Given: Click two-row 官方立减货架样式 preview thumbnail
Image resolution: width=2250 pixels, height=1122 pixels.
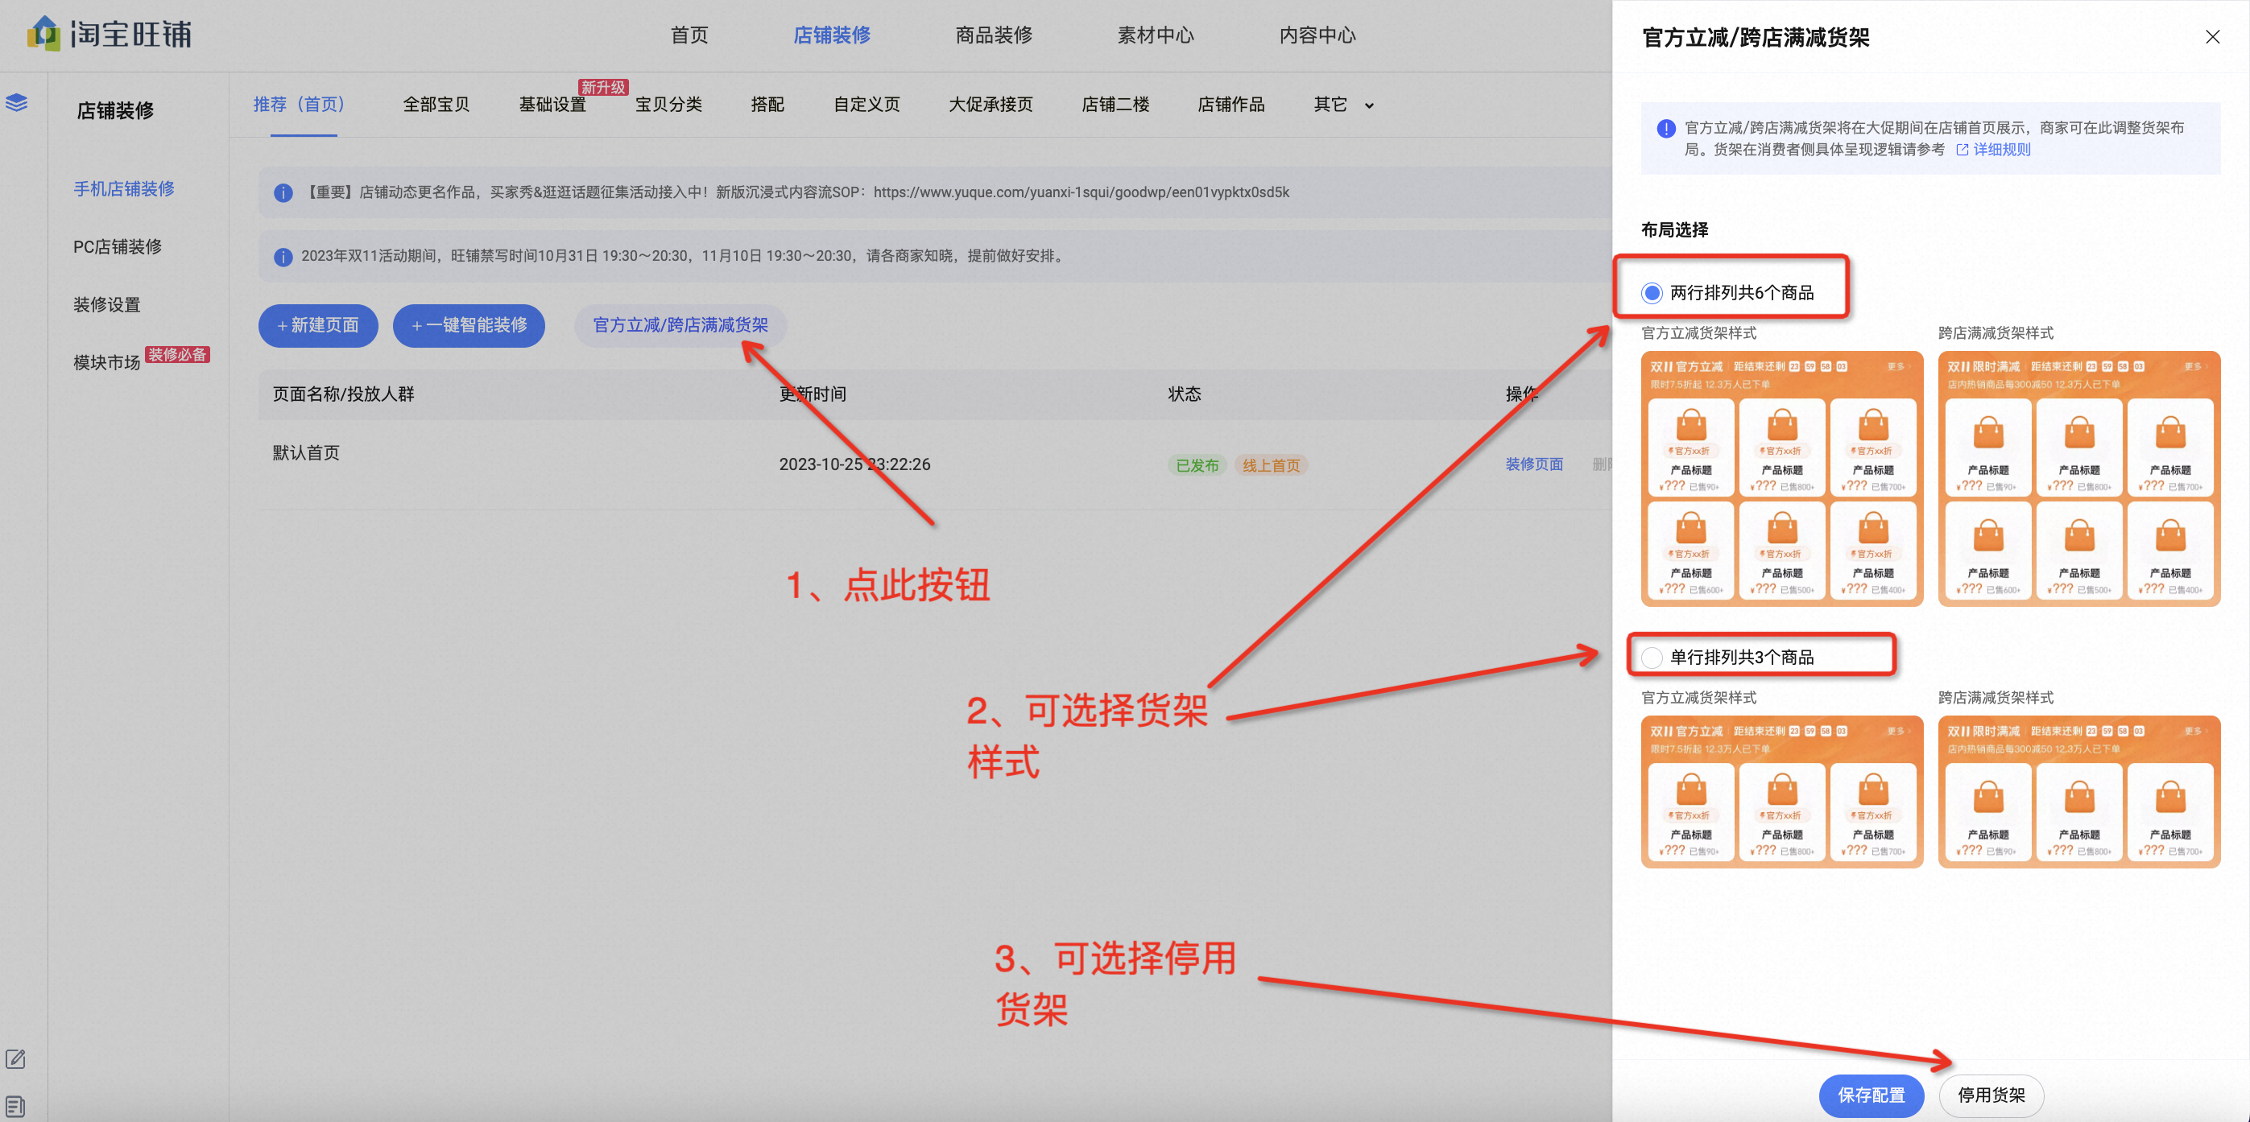Looking at the screenshot, I should 1782,478.
